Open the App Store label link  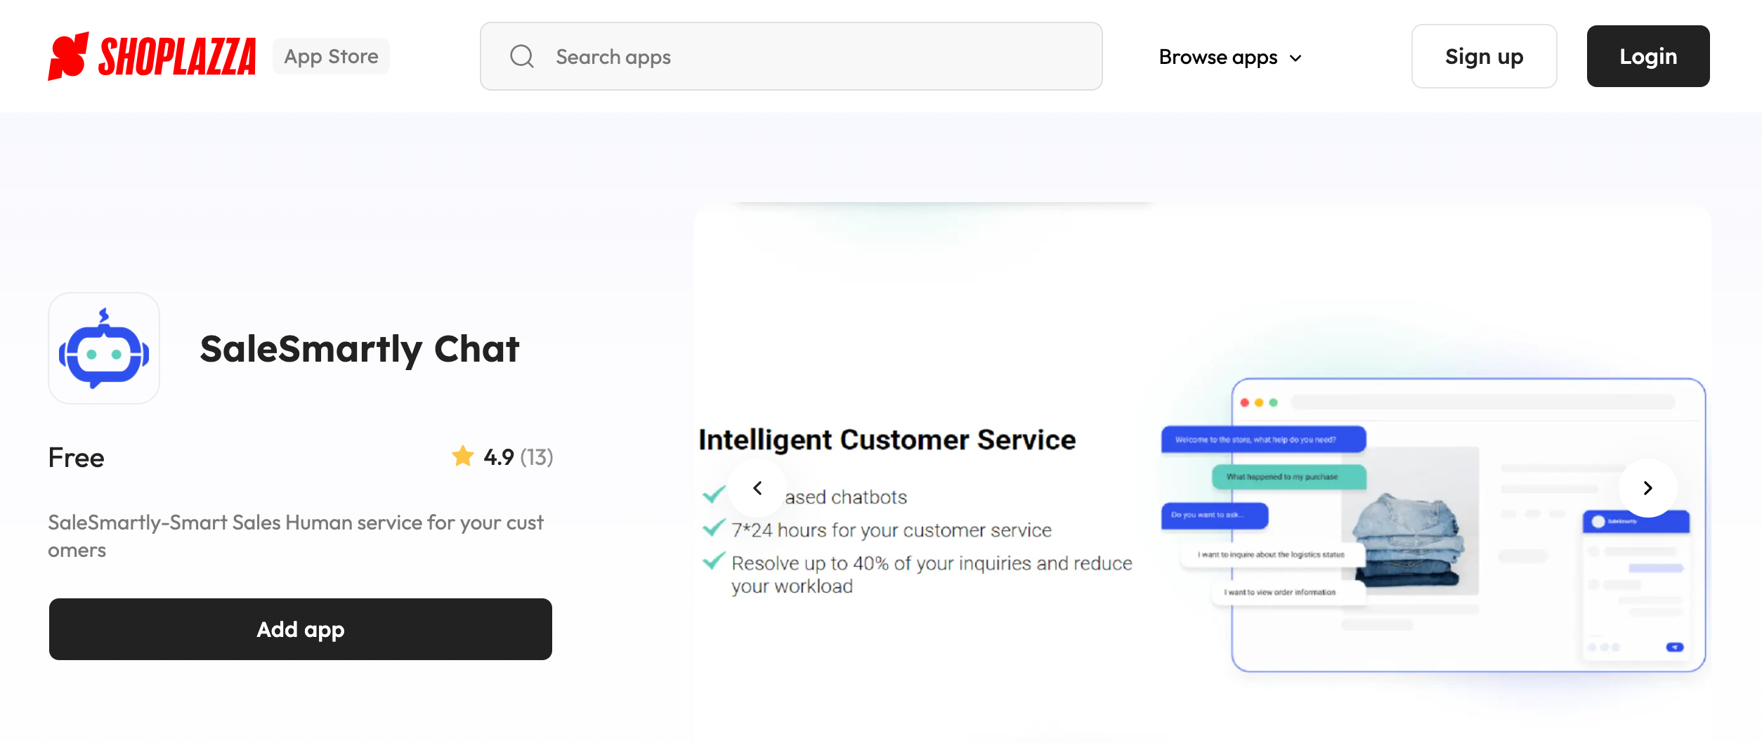tap(331, 56)
